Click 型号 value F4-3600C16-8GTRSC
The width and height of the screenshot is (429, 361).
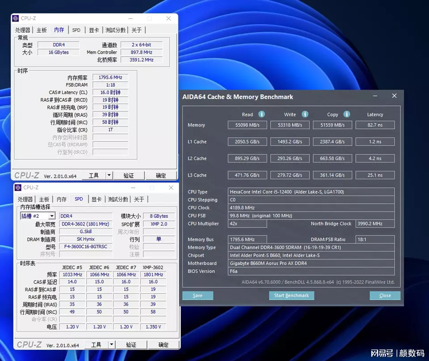point(86,246)
